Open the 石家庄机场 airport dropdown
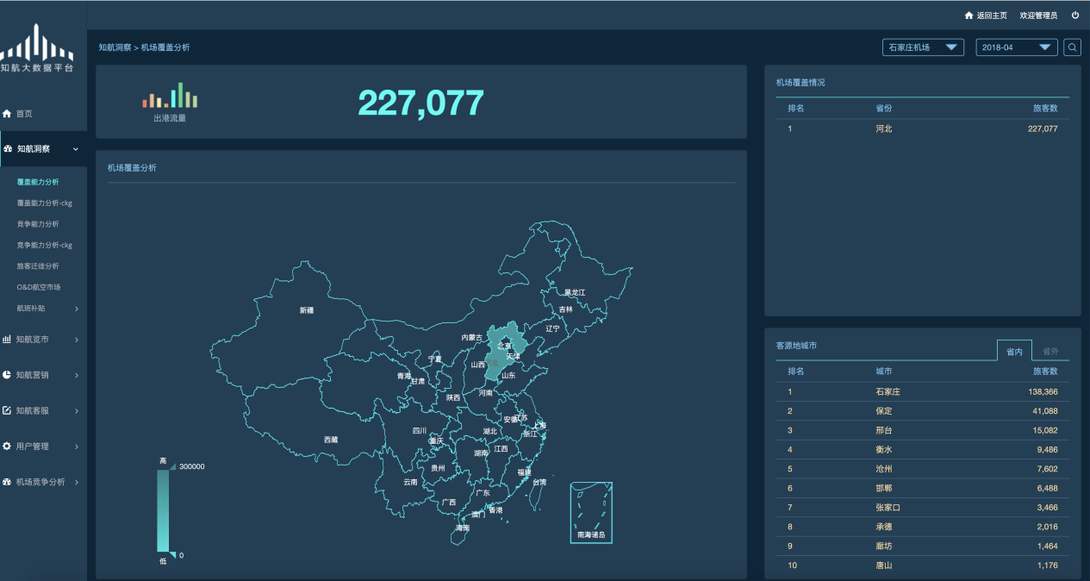This screenshot has width=1090, height=581. coord(923,47)
